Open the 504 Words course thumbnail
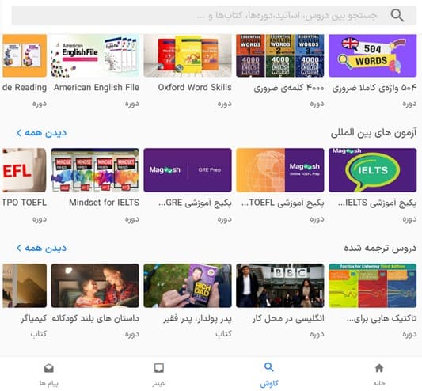 point(372,55)
